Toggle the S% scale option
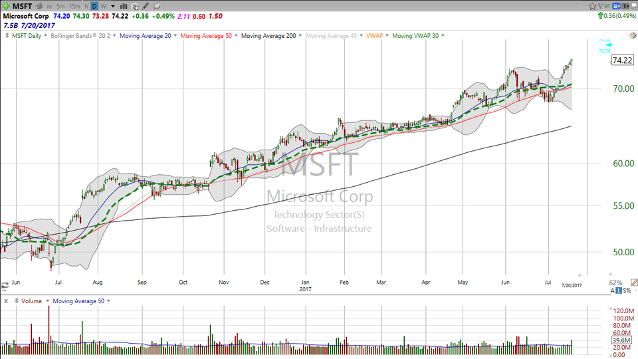Viewport: 638px width, 359px height. pyautogui.click(x=627, y=291)
